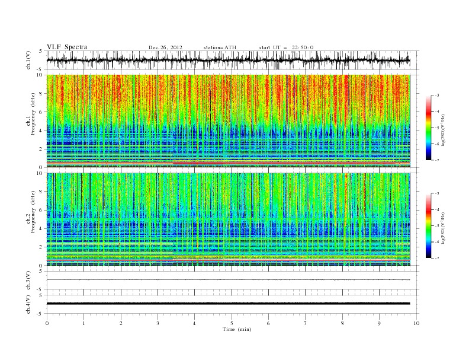This screenshot has width=469, height=363.
Task: Click the "-3" value on ch.1 colorbar
Action: 436,95
